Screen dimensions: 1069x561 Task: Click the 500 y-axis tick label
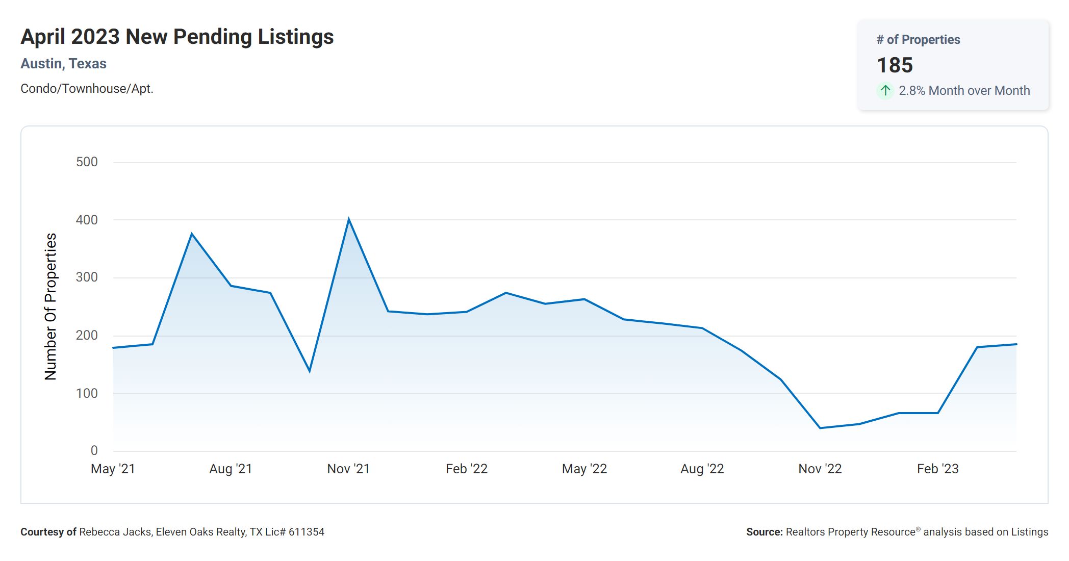[87, 162]
